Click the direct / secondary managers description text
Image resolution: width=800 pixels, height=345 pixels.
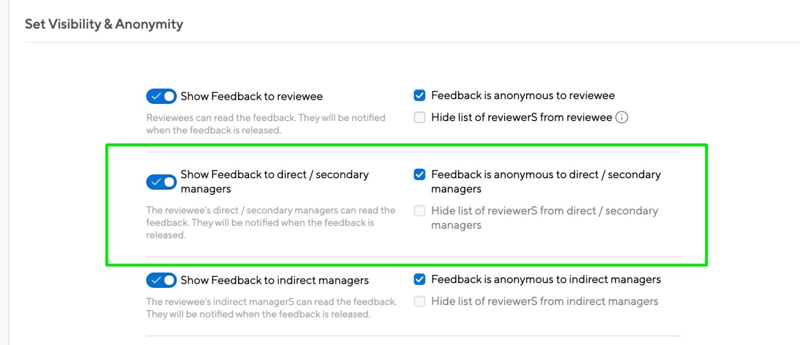tap(271, 222)
